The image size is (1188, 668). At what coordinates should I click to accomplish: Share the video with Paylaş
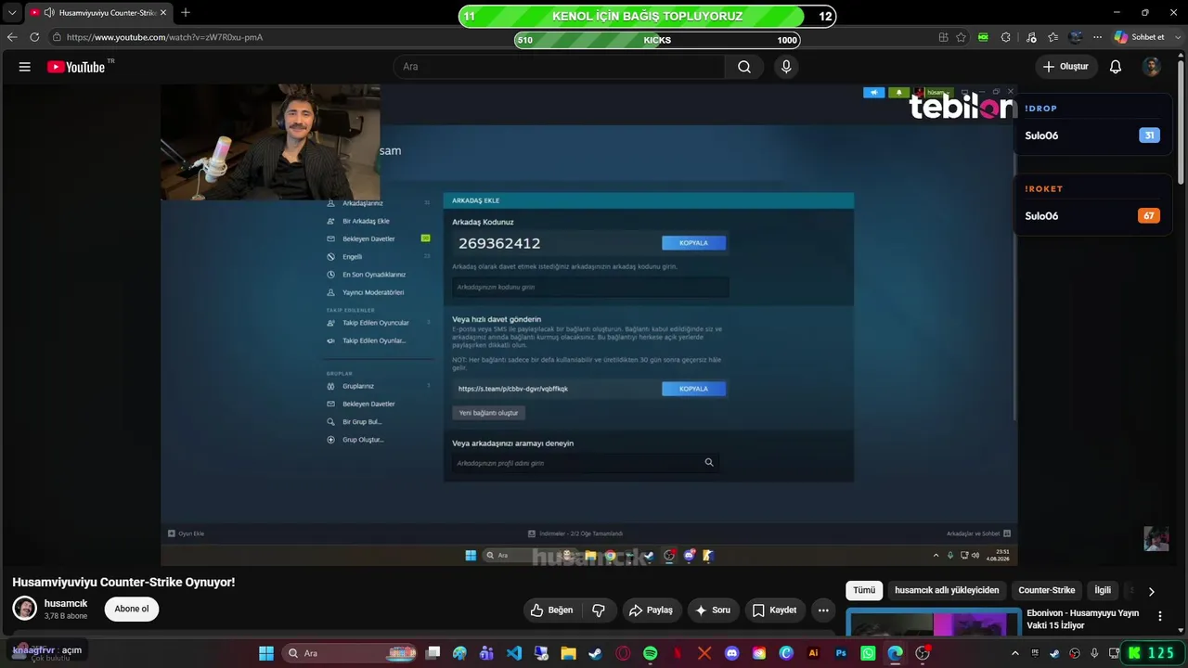(x=651, y=610)
